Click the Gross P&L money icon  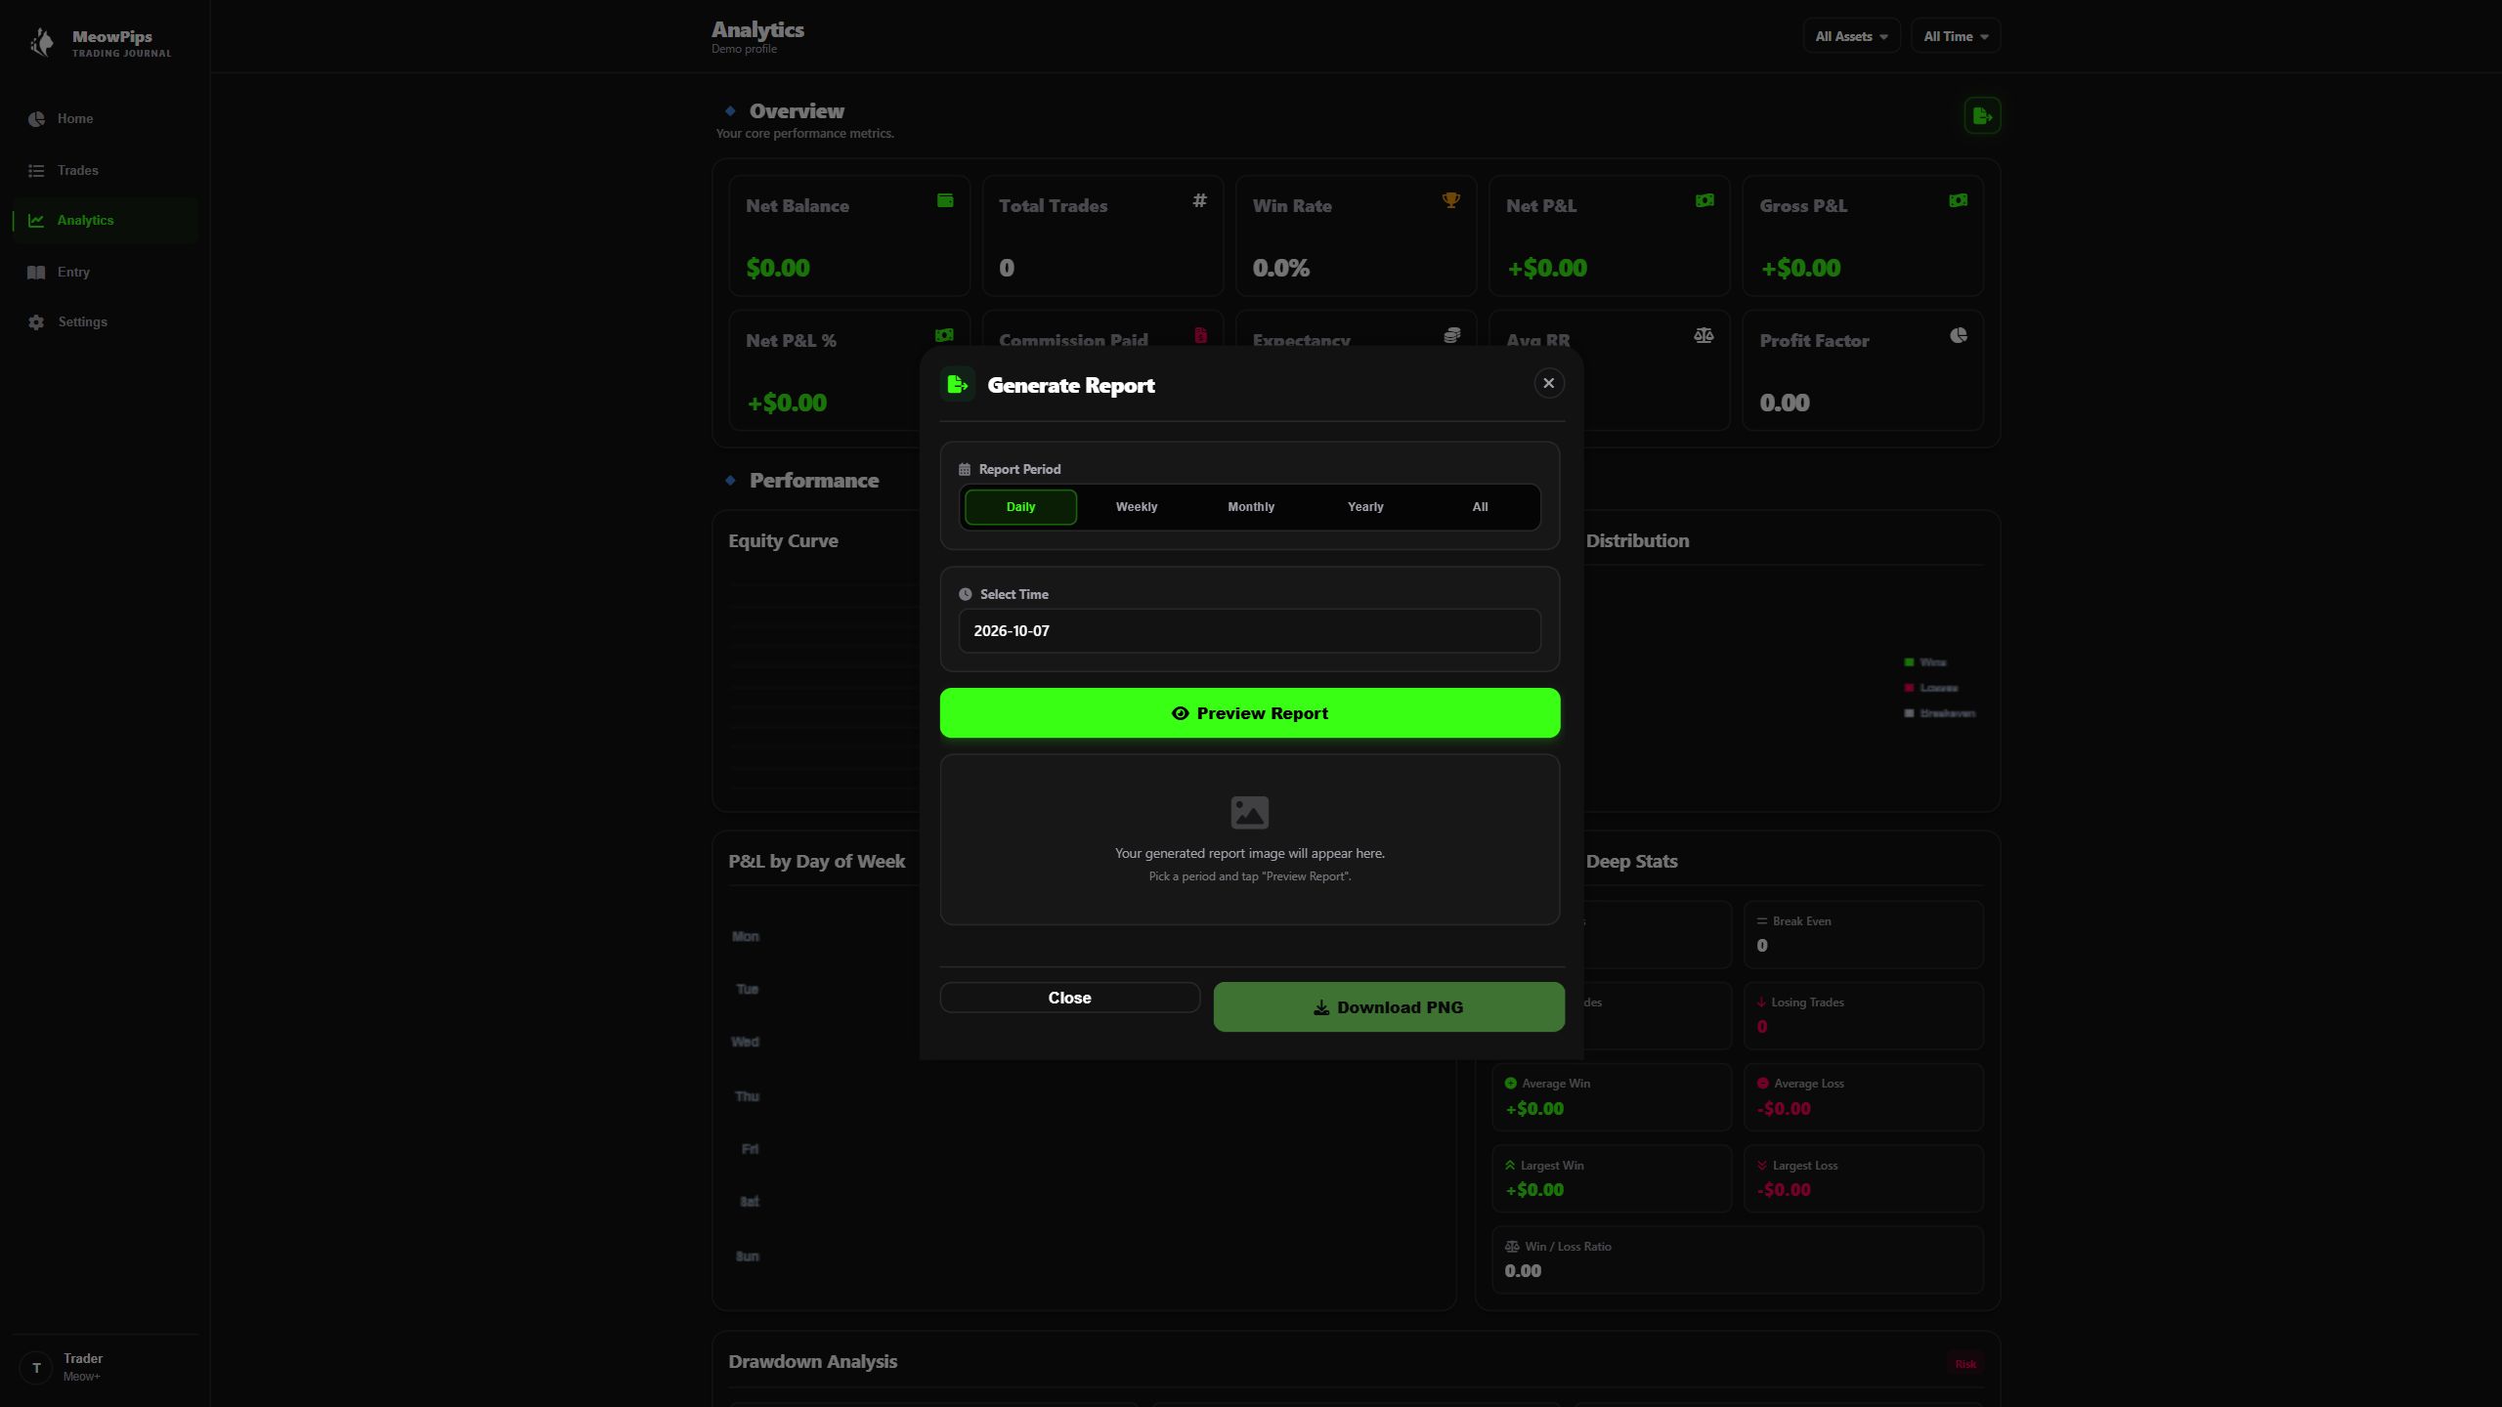1958,200
